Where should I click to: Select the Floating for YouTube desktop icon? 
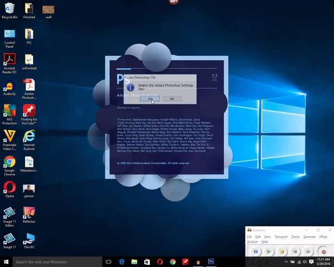click(29, 115)
